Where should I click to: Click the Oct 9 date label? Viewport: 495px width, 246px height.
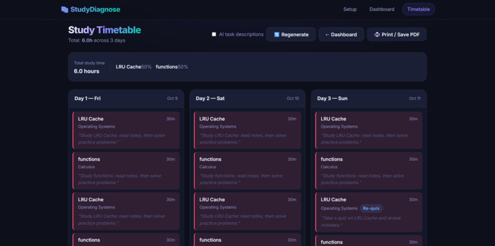click(x=173, y=98)
